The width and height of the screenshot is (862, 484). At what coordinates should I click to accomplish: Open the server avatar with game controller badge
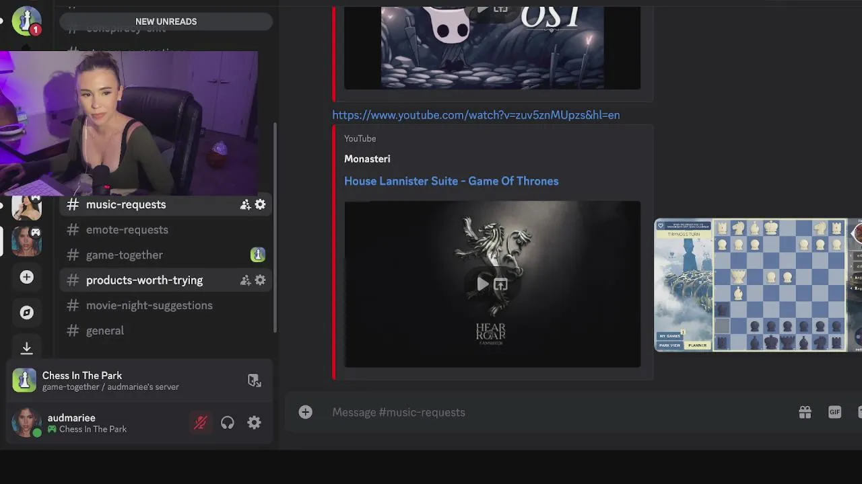click(x=26, y=241)
